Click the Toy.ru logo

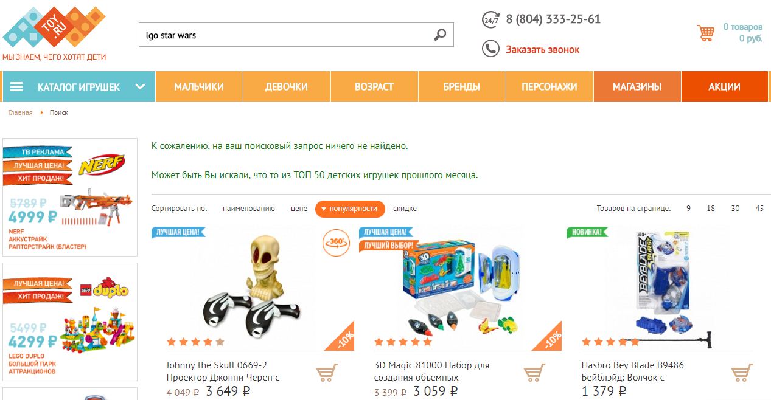(54, 32)
